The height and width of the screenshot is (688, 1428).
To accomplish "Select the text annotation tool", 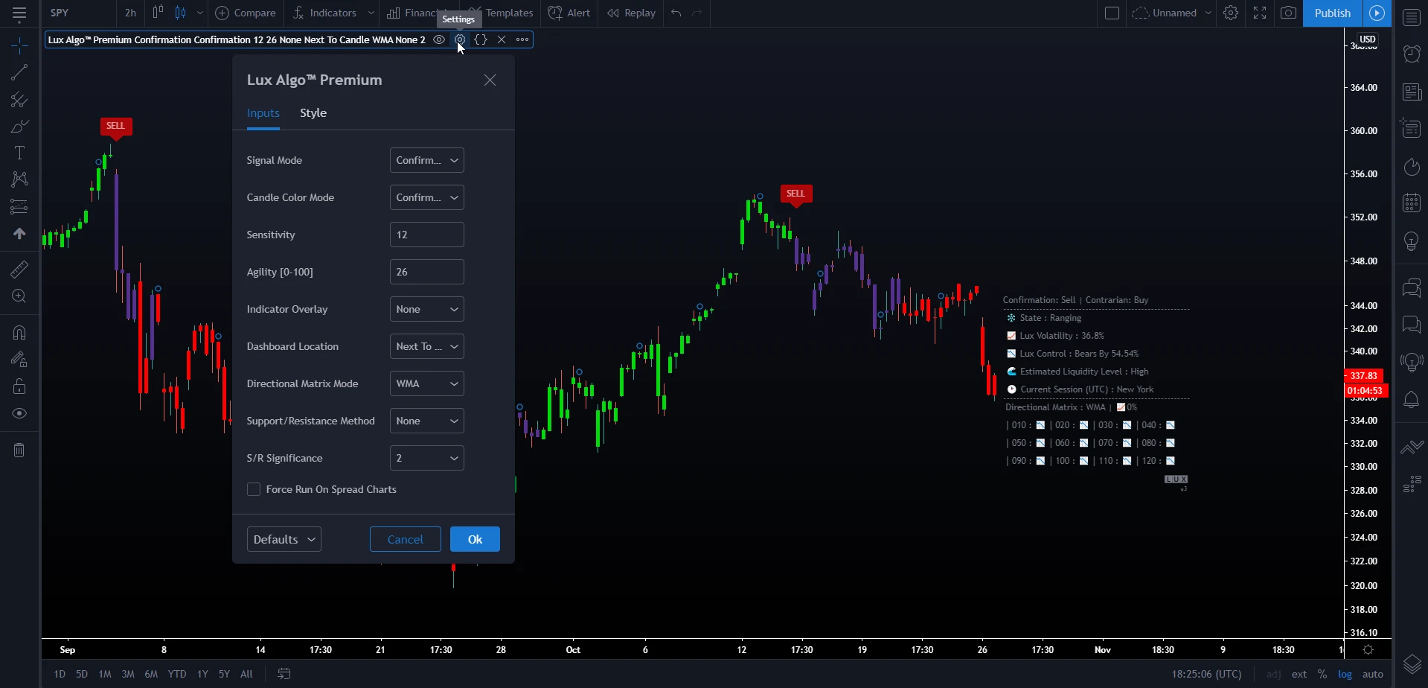I will pyautogui.click(x=19, y=153).
